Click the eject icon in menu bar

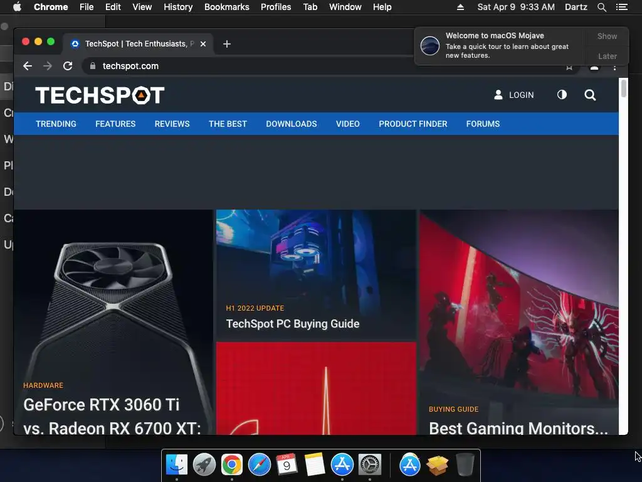point(460,7)
